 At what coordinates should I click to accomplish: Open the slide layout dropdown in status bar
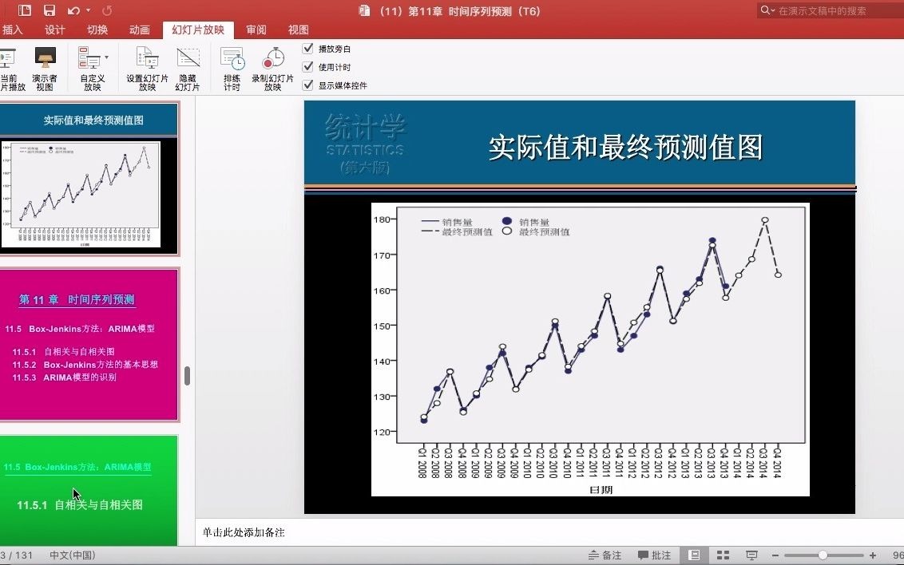click(x=723, y=555)
